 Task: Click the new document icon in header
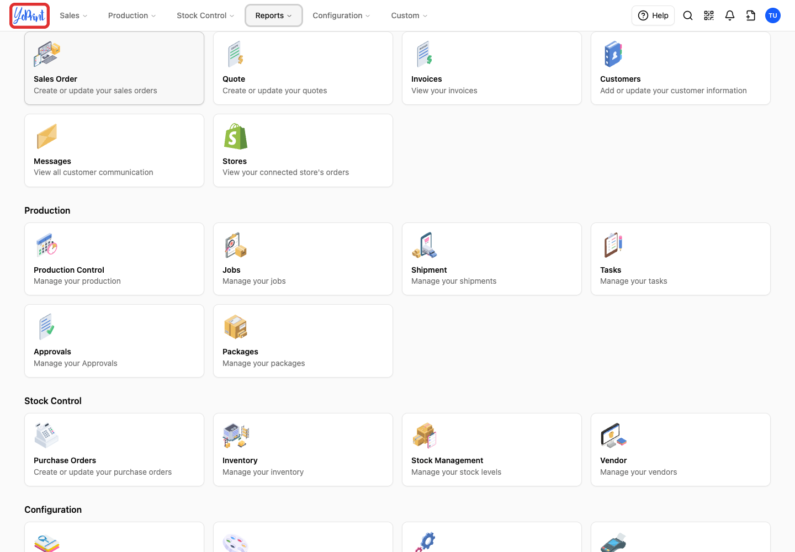(x=751, y=15)
